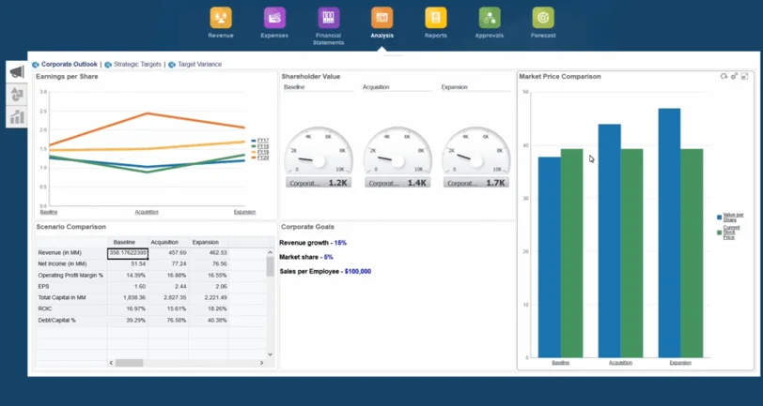Select the Analysis module in top navigation
Image resolution: width=763 pixels, height=406 pixels.
[x=381, y=18]
